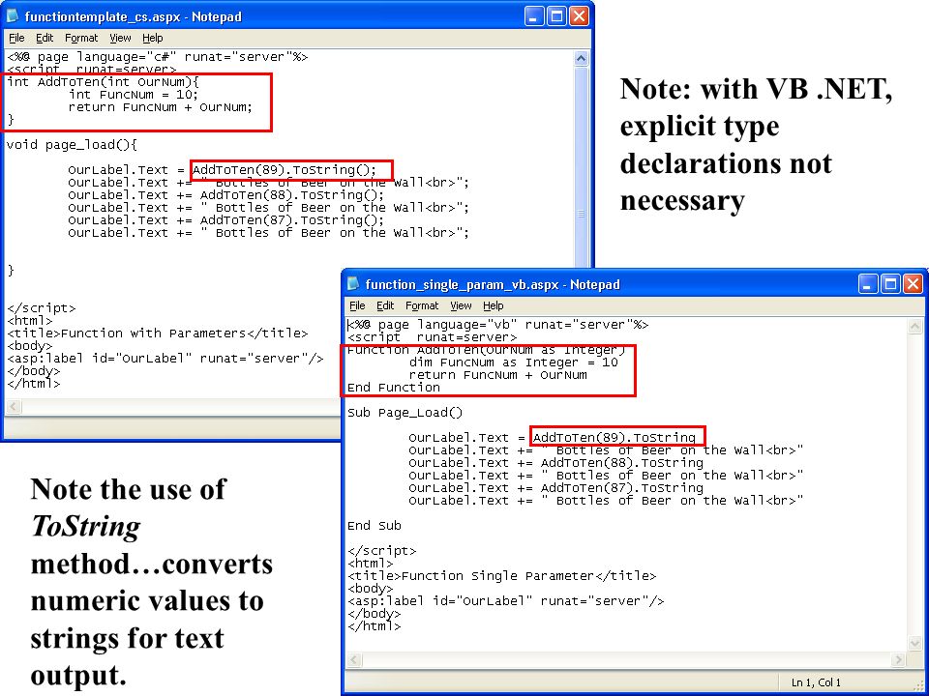Close the function_single_param_vb.aspx Notepad window
This screenshot has height=696, width=929.
(x=913, y=284)
